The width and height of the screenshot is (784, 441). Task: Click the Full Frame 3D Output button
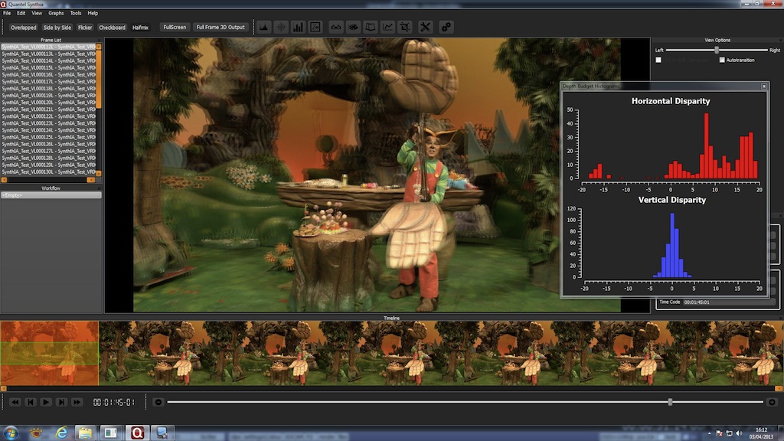pyautogui.click(x=220, y=28)
